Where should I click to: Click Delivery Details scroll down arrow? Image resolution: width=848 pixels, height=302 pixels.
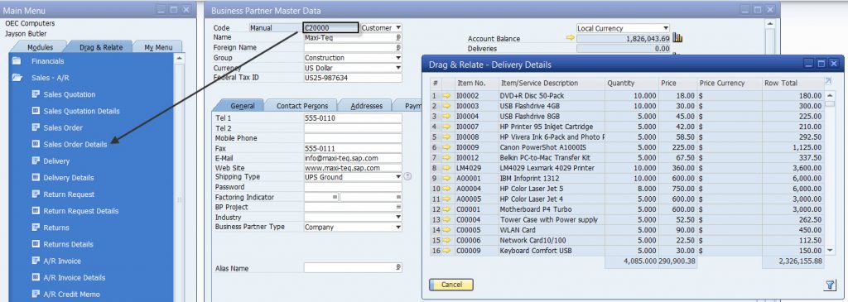(x=830, y=251)
